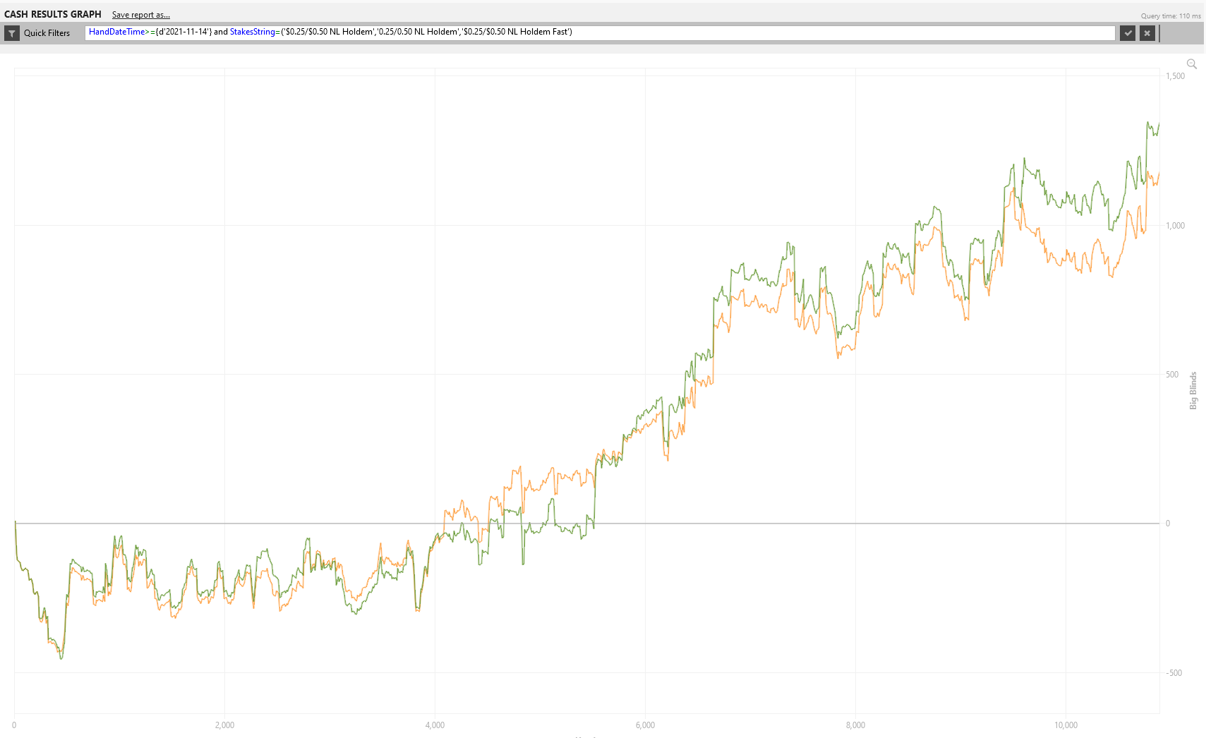The image size is (1206, 738).
Task: Click the 8,000 hands axis label
Action: [x=855, y=725]
